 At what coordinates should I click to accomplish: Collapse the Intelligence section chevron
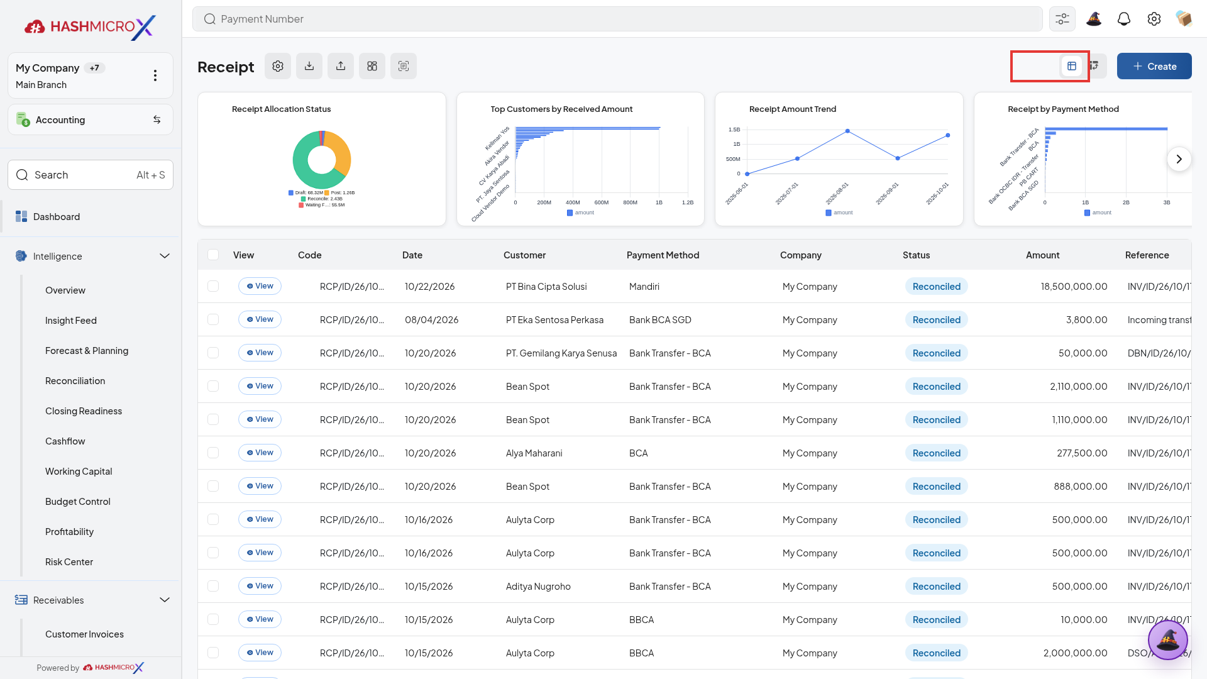click(165, 256)
